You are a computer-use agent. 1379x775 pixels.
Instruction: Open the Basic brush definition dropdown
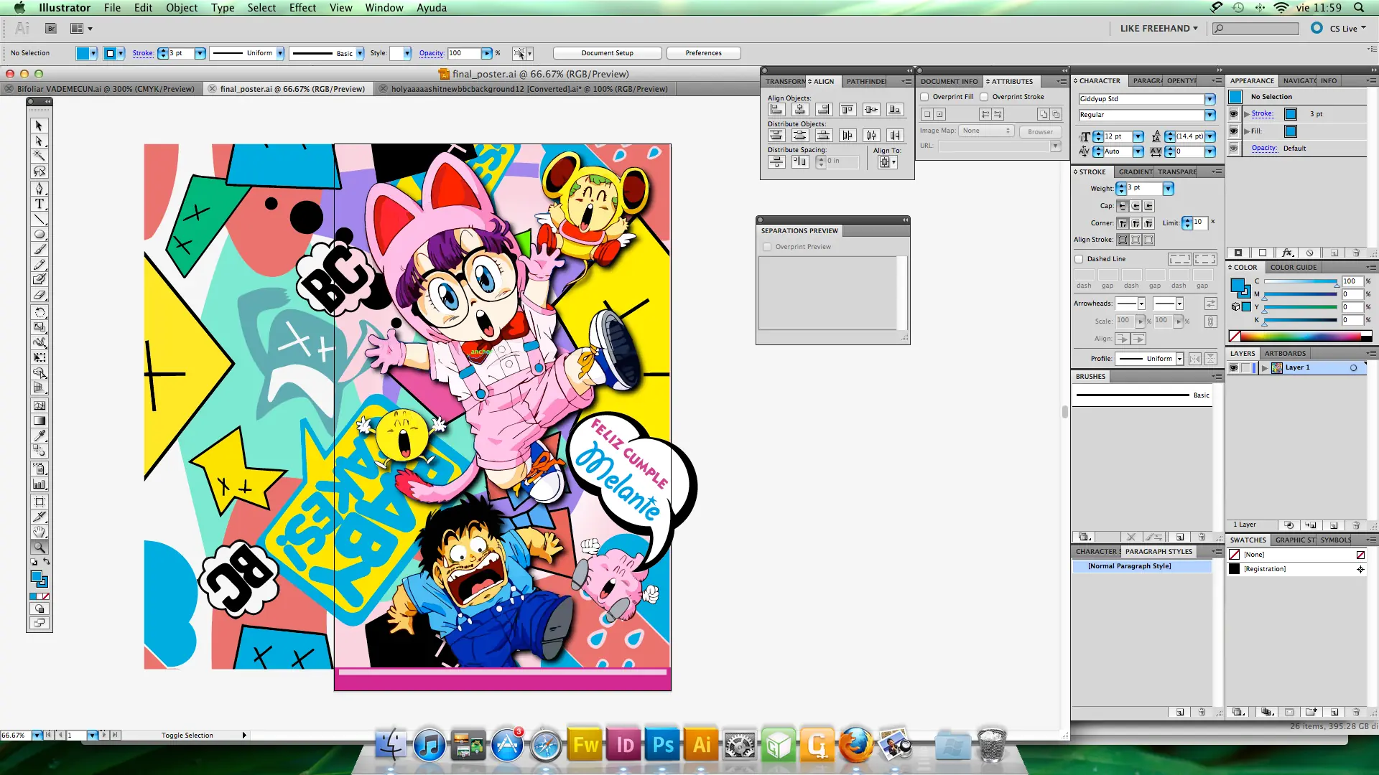(x=360, y=53)
